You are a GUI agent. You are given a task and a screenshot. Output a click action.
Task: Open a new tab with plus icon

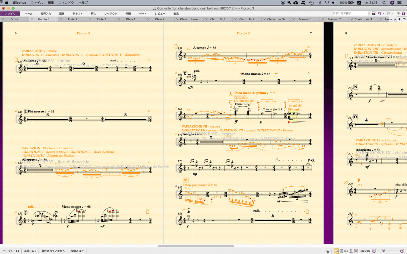click(x=400, y=19)
